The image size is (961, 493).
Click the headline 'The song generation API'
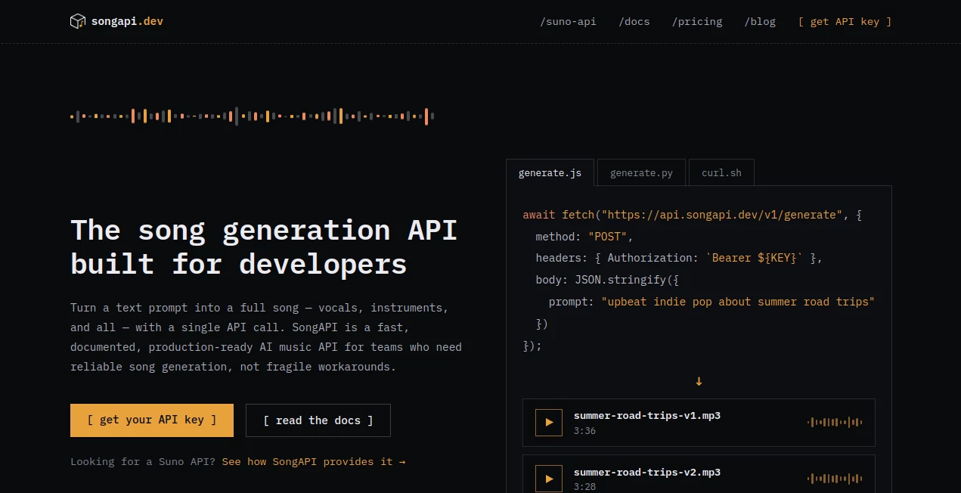(x=264, y=229)
